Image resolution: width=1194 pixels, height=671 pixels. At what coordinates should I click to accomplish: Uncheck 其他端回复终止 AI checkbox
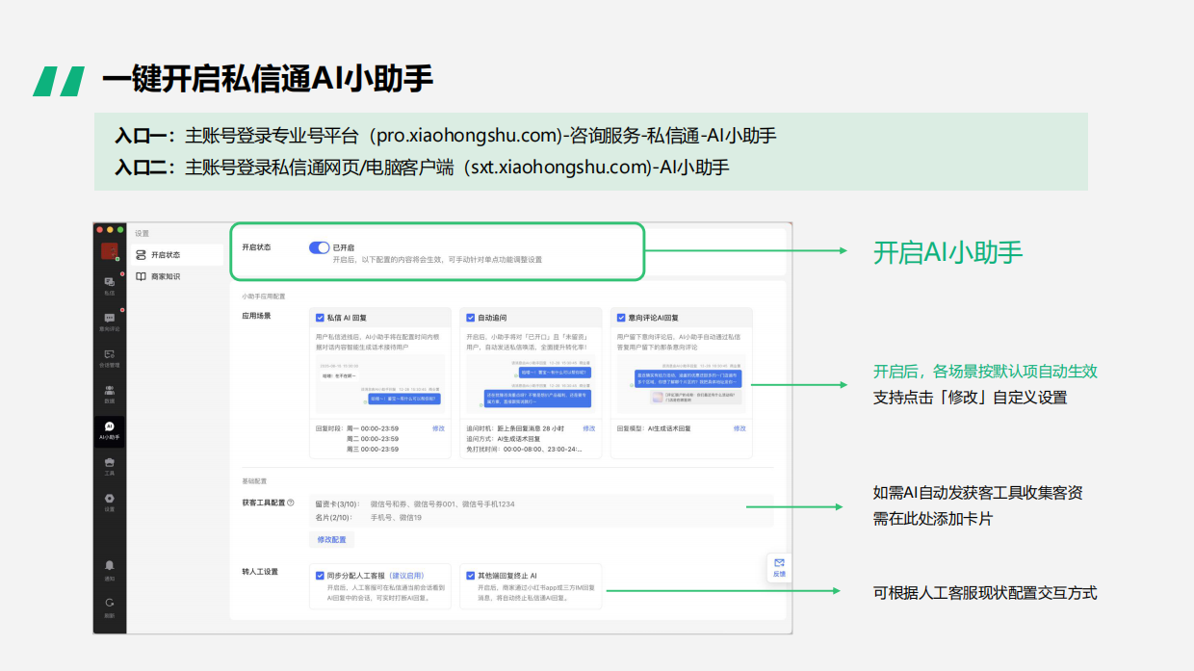click(x=471, y=575)
